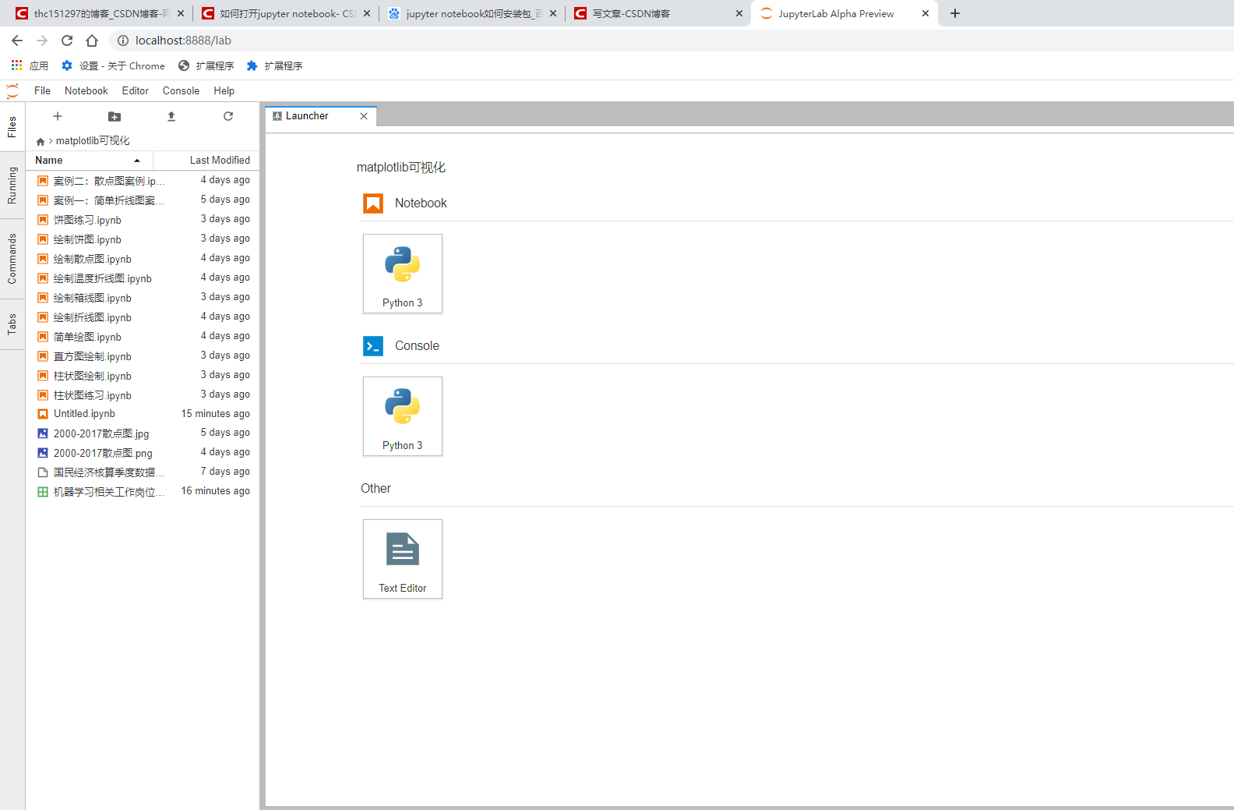Create a new folder in file browser
Viewport: 1234px width, 810px height.
[x=115, y=116]
